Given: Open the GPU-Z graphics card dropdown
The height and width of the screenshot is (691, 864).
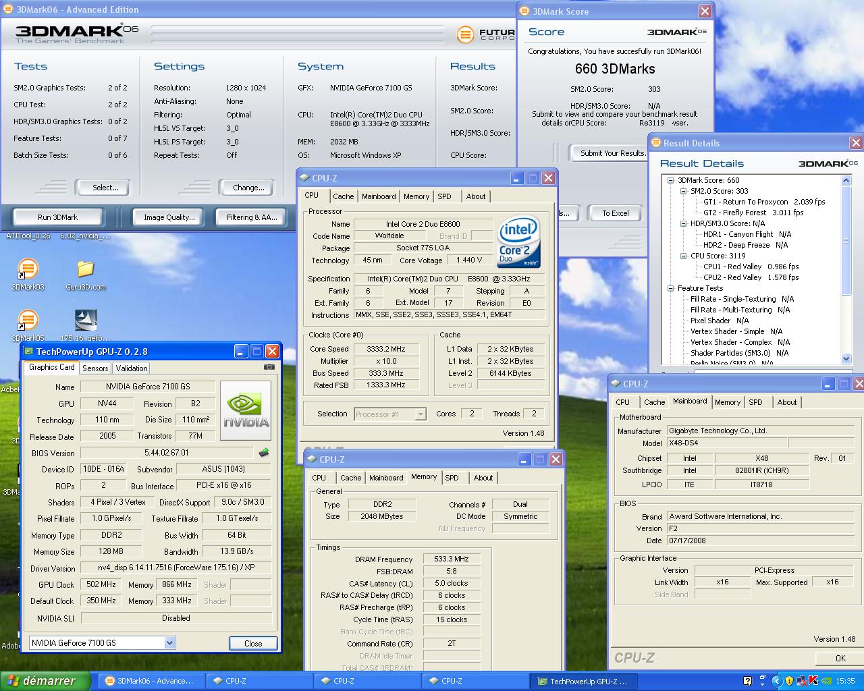Looking at the screenshot, I should [x=169, y=643].
